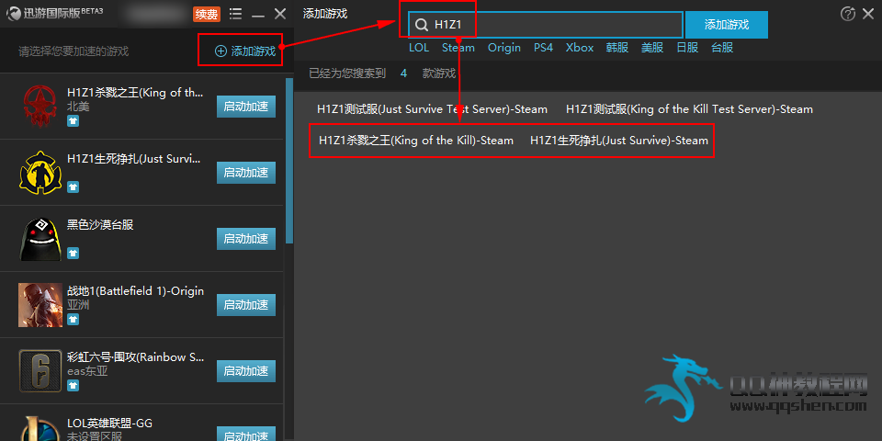Click the shirt badge under H1Z1生死挣扎

point(73,187)
